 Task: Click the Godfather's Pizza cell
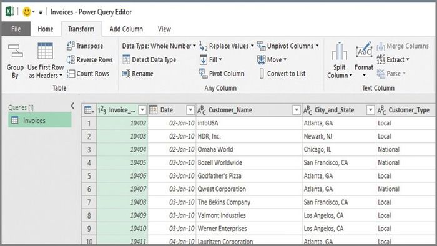pyautogui.click(x=249, y=176)
